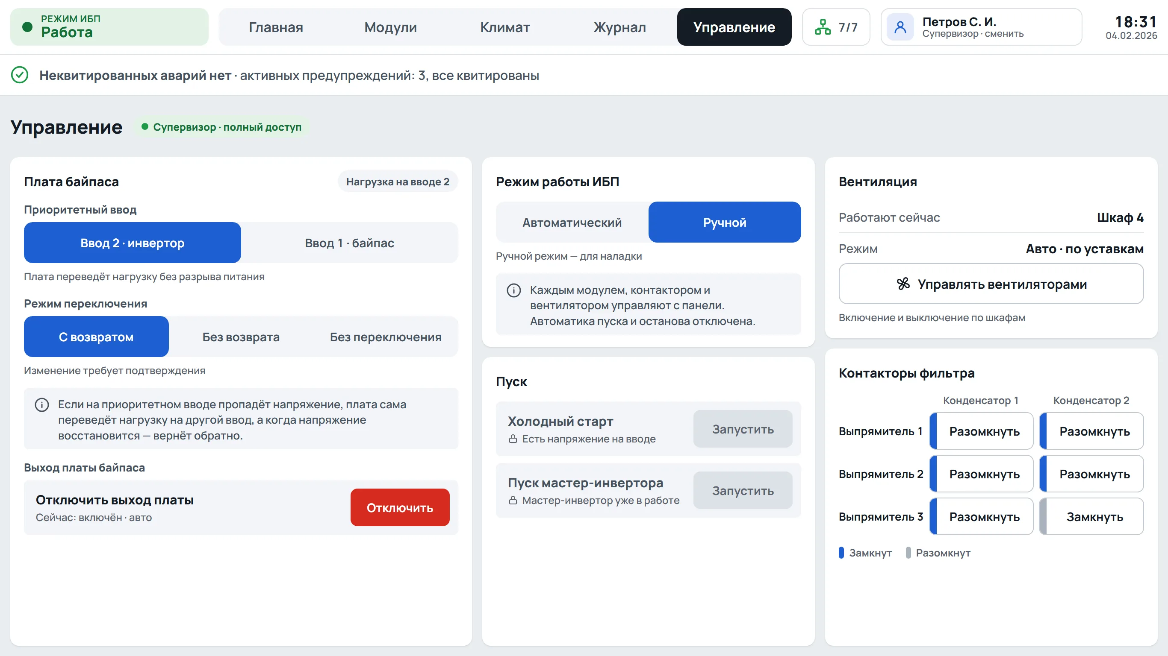Select Ввод 1 · байпас as priority input
The image size is (1168, 656).
click(350, 243)
